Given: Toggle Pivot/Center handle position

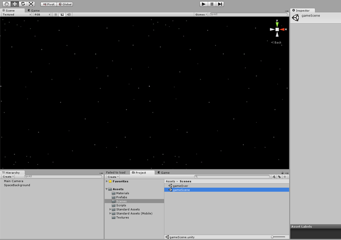Looking at the screenshot, I should click(x=48, y=4).
